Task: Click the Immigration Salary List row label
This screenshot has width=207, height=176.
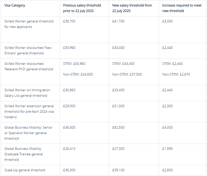Action: (27, 93)
